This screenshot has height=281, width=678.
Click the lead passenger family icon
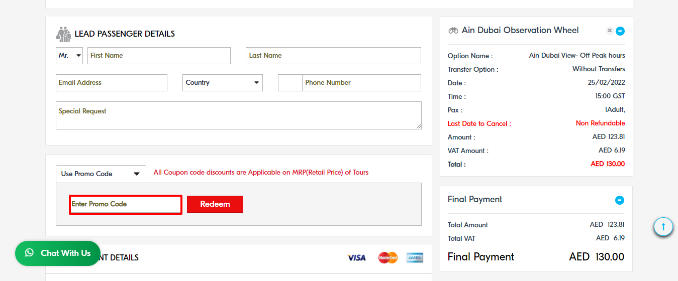(63, 34)
